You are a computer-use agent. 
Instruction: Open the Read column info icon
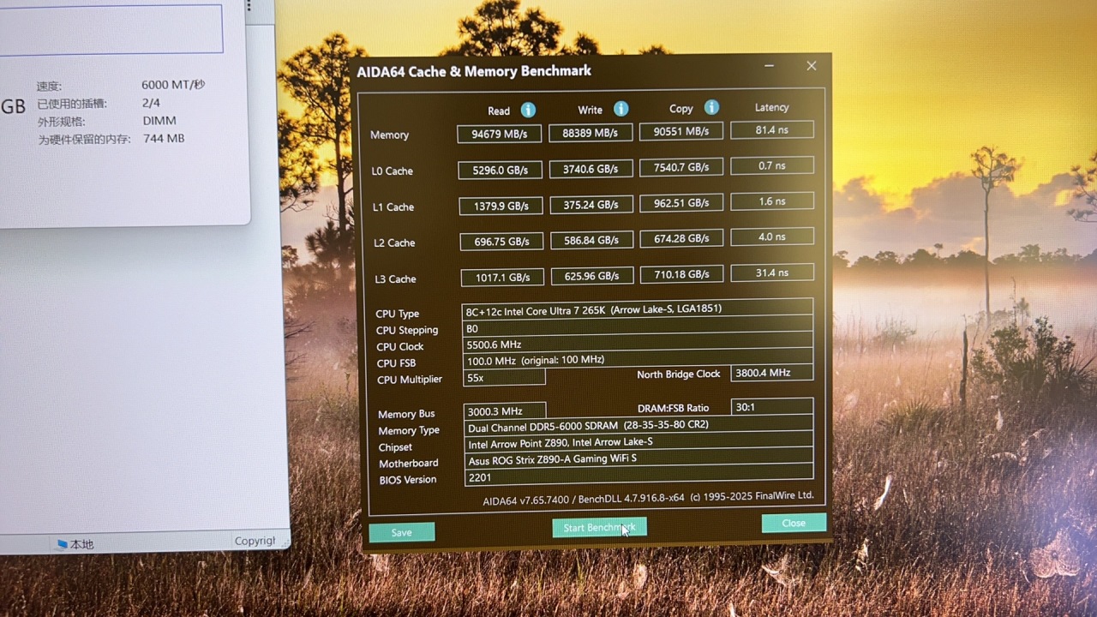coord(528,110)
